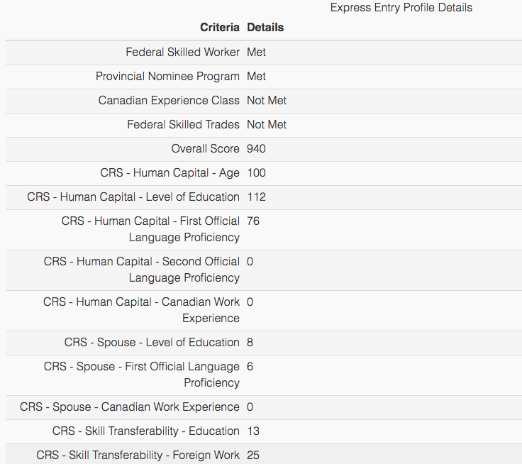
Task: Select the Human Capital Canadian Work Experience label
Action: tap(142, 310)
